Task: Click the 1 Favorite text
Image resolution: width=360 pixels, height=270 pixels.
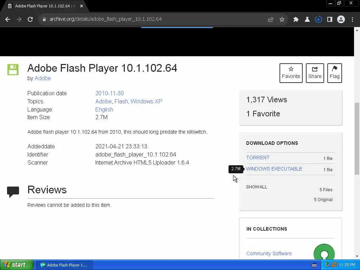Action: (x=263, y=114)
